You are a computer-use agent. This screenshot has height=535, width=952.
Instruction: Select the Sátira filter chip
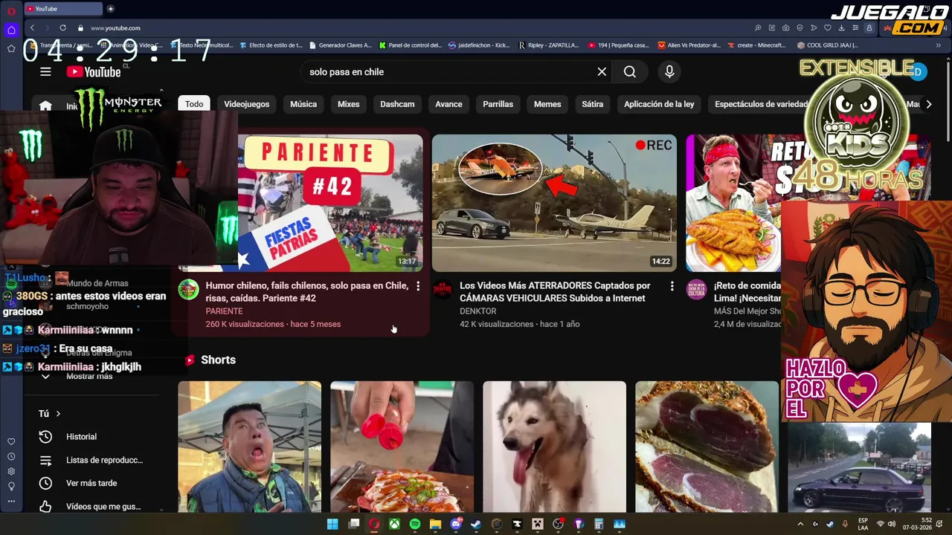pos(593,104)
